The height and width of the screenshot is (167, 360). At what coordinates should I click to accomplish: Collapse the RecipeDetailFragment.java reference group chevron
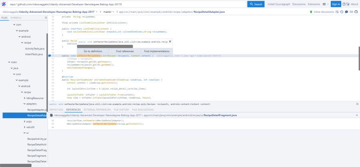pos(357,115)
